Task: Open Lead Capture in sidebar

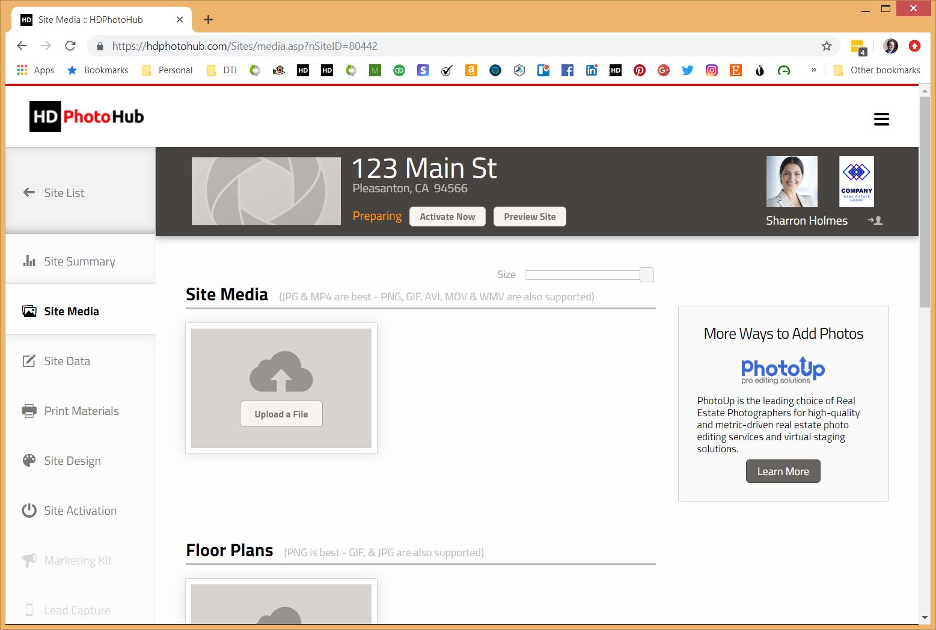Action: 67,610
